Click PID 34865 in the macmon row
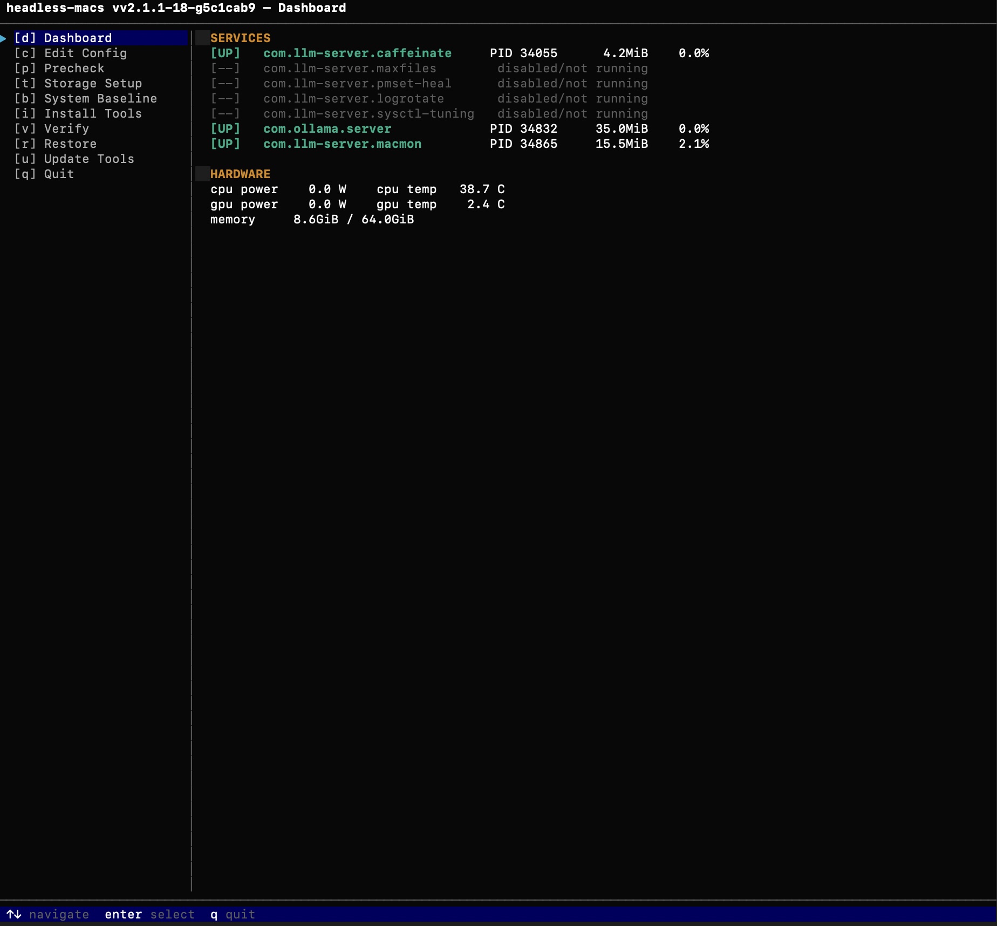This screenshot has height=926, width=997. point(524,144)
